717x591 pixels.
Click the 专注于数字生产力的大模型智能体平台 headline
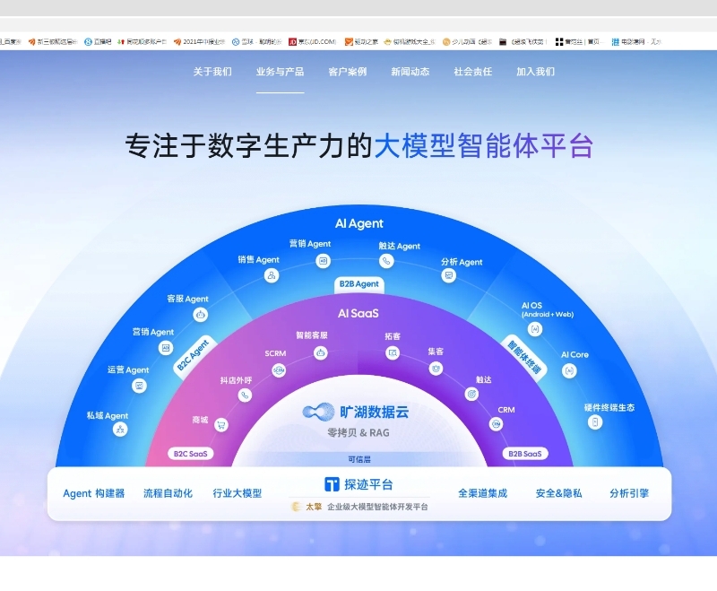(x=359, y=146)
